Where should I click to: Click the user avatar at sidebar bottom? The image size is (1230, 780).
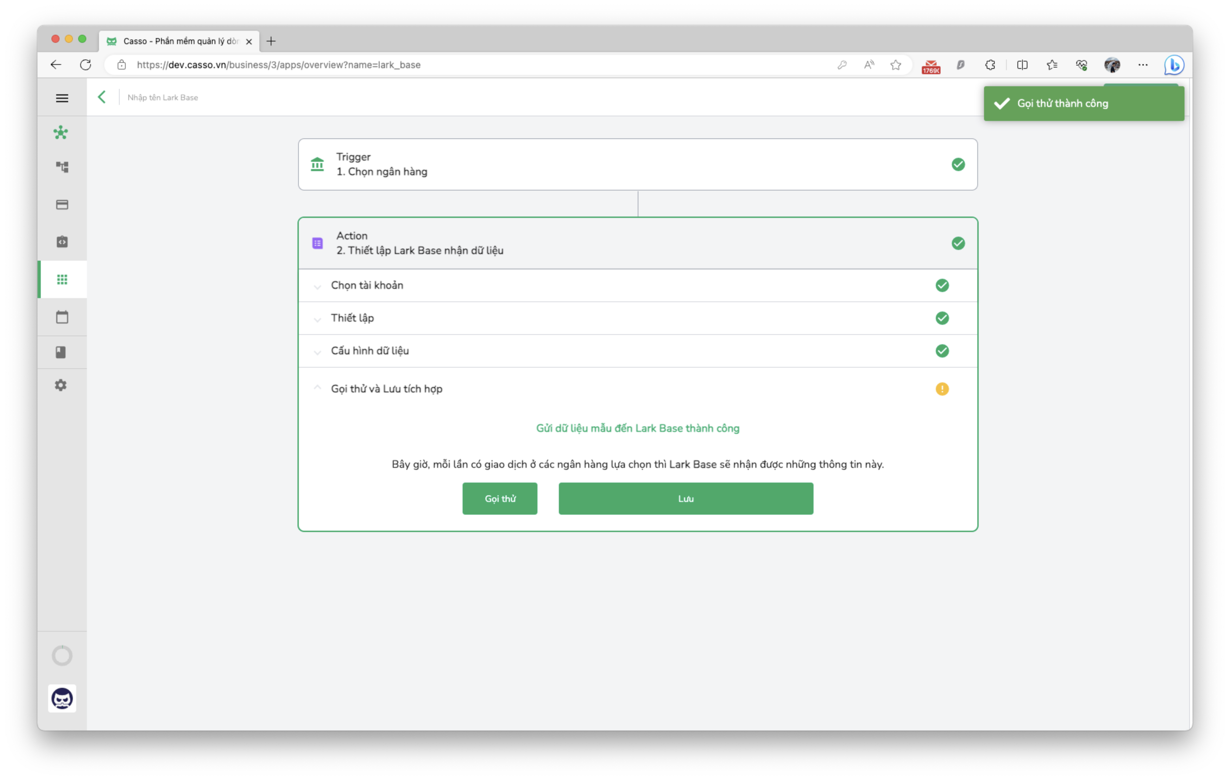[62, 698]
